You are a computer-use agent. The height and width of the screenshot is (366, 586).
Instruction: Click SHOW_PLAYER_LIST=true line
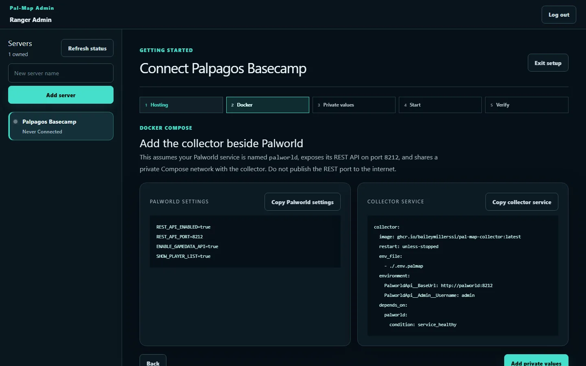[184, 256]
